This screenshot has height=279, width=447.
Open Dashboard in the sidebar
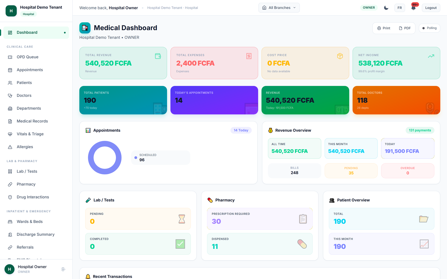[36, 33]
